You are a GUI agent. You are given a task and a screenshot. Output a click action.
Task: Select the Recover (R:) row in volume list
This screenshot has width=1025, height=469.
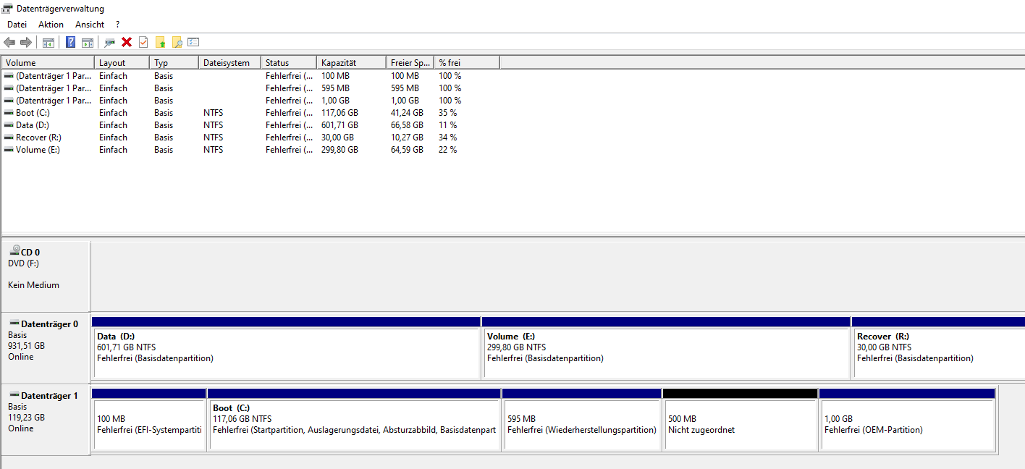250,138
